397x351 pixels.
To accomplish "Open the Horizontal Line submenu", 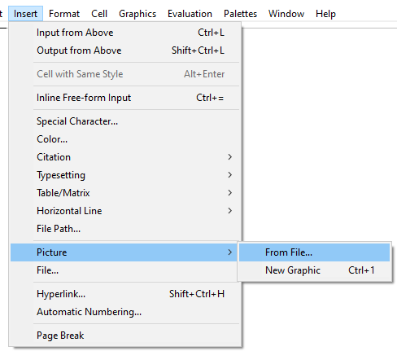I will (x=125, y=211).
